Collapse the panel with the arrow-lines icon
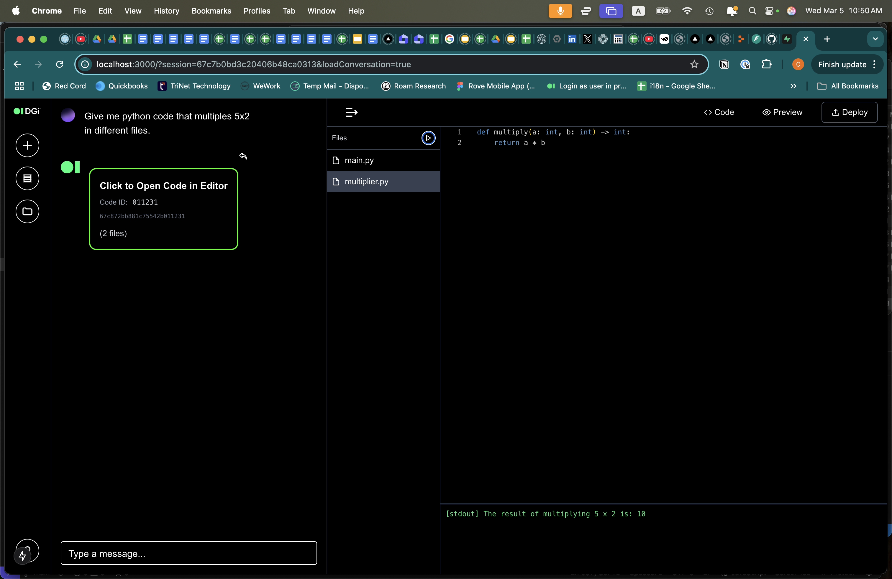Viewport: 892px width, 579px height. [351, 112]
